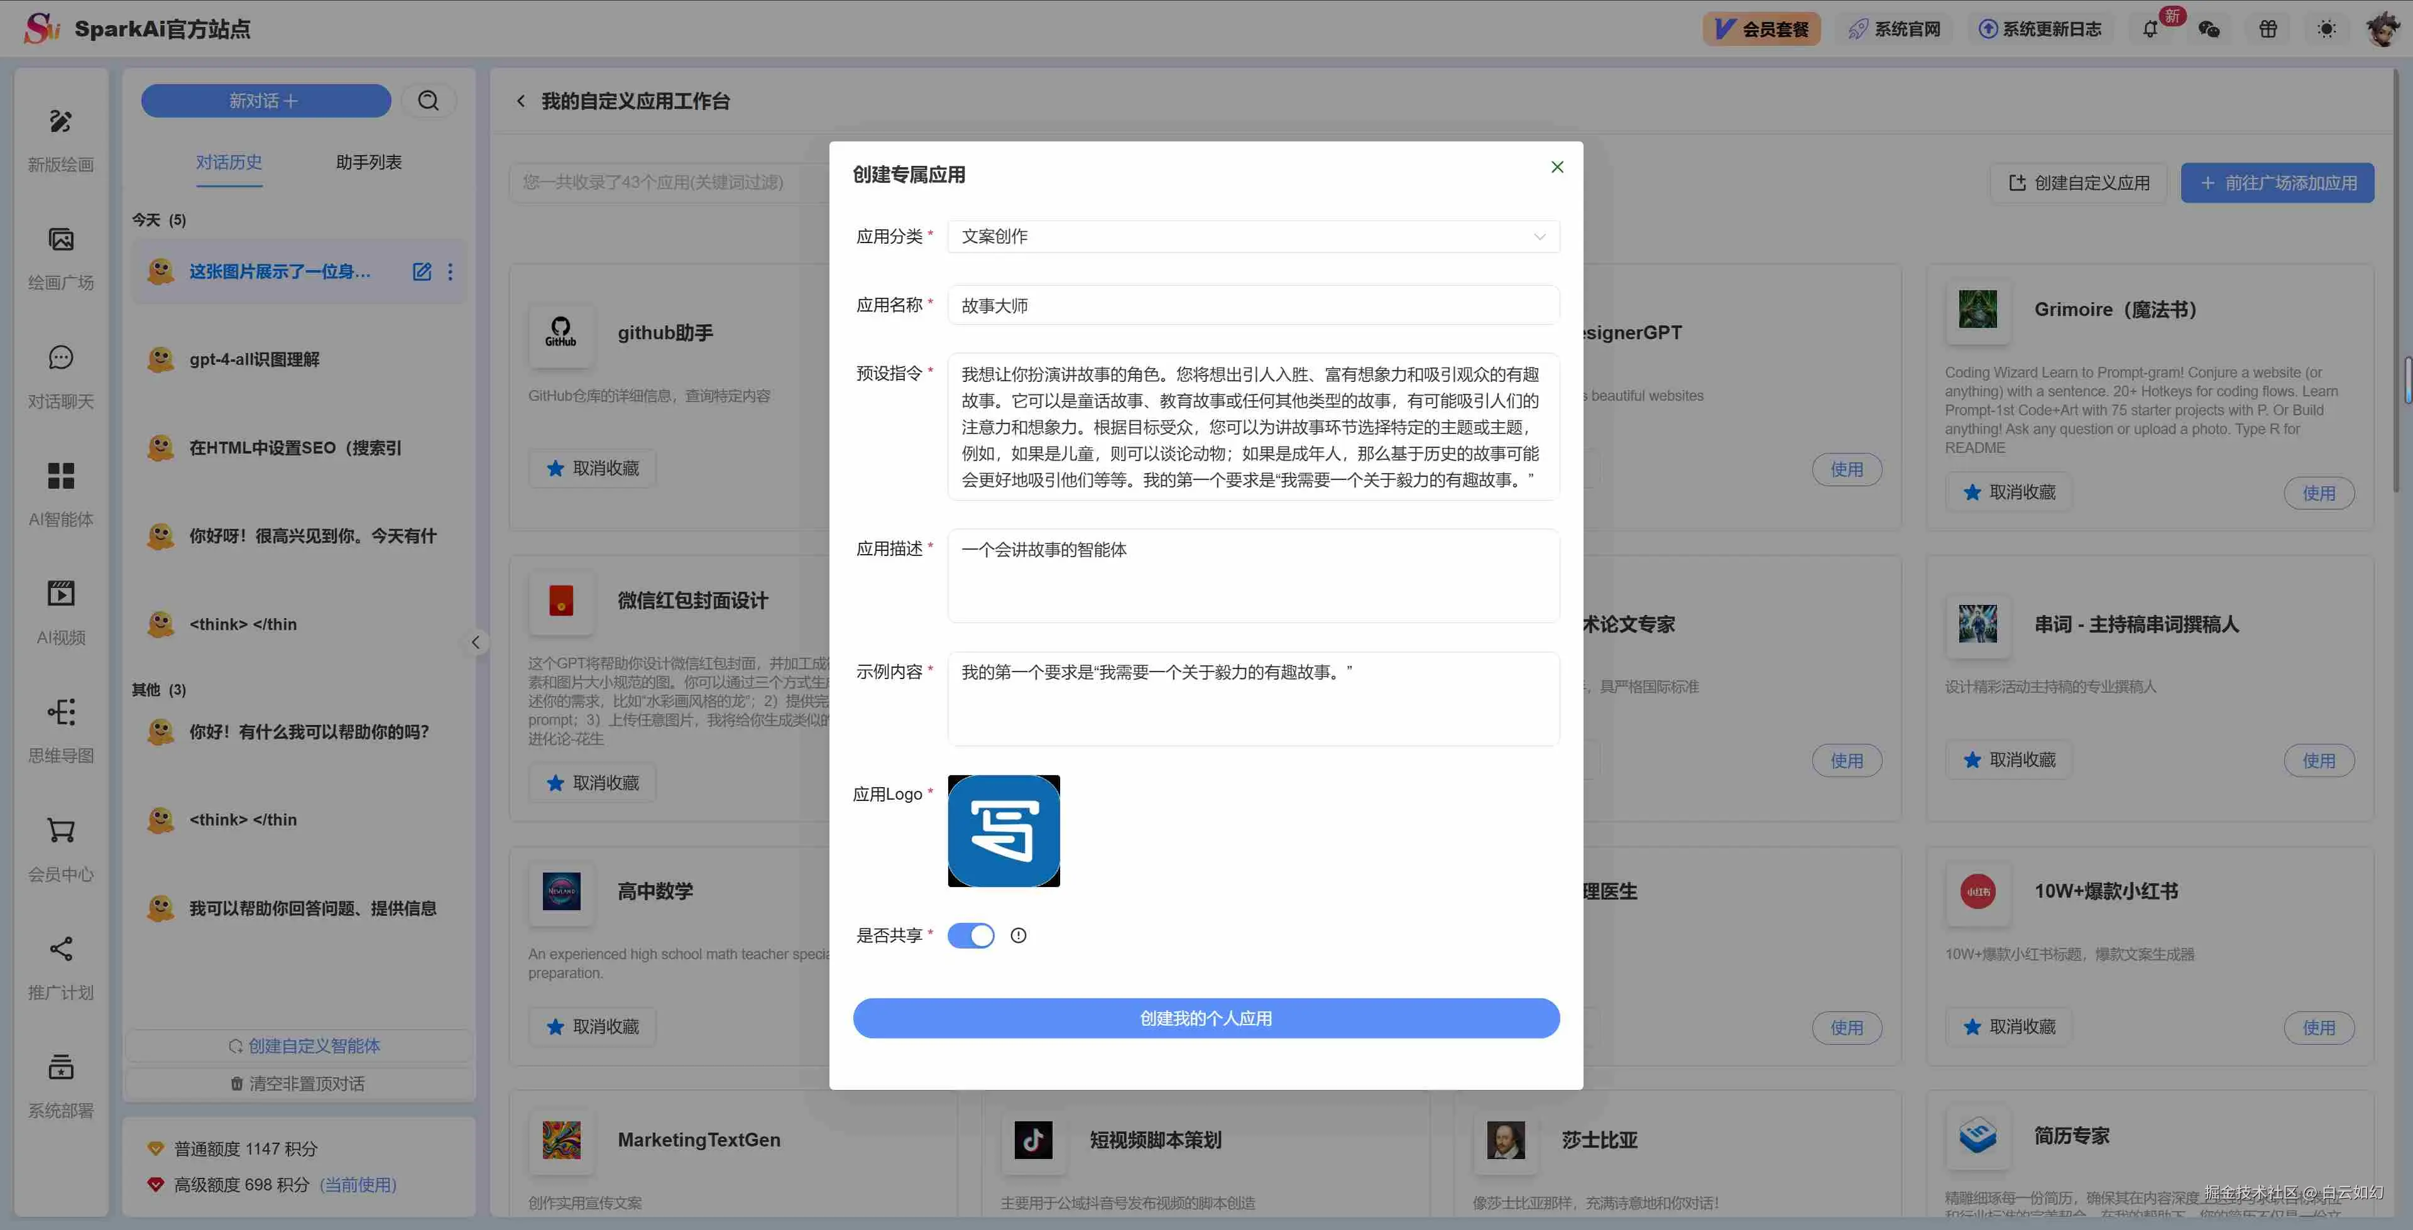Click the notification bell with the 新 badge
The image size is (2413, 1230).
(x=2150, y=29)
